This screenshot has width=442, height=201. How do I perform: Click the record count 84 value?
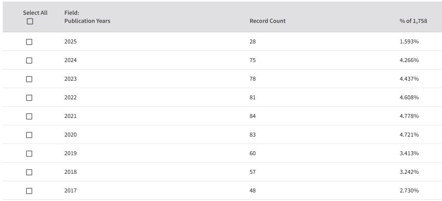pos(253,116)
